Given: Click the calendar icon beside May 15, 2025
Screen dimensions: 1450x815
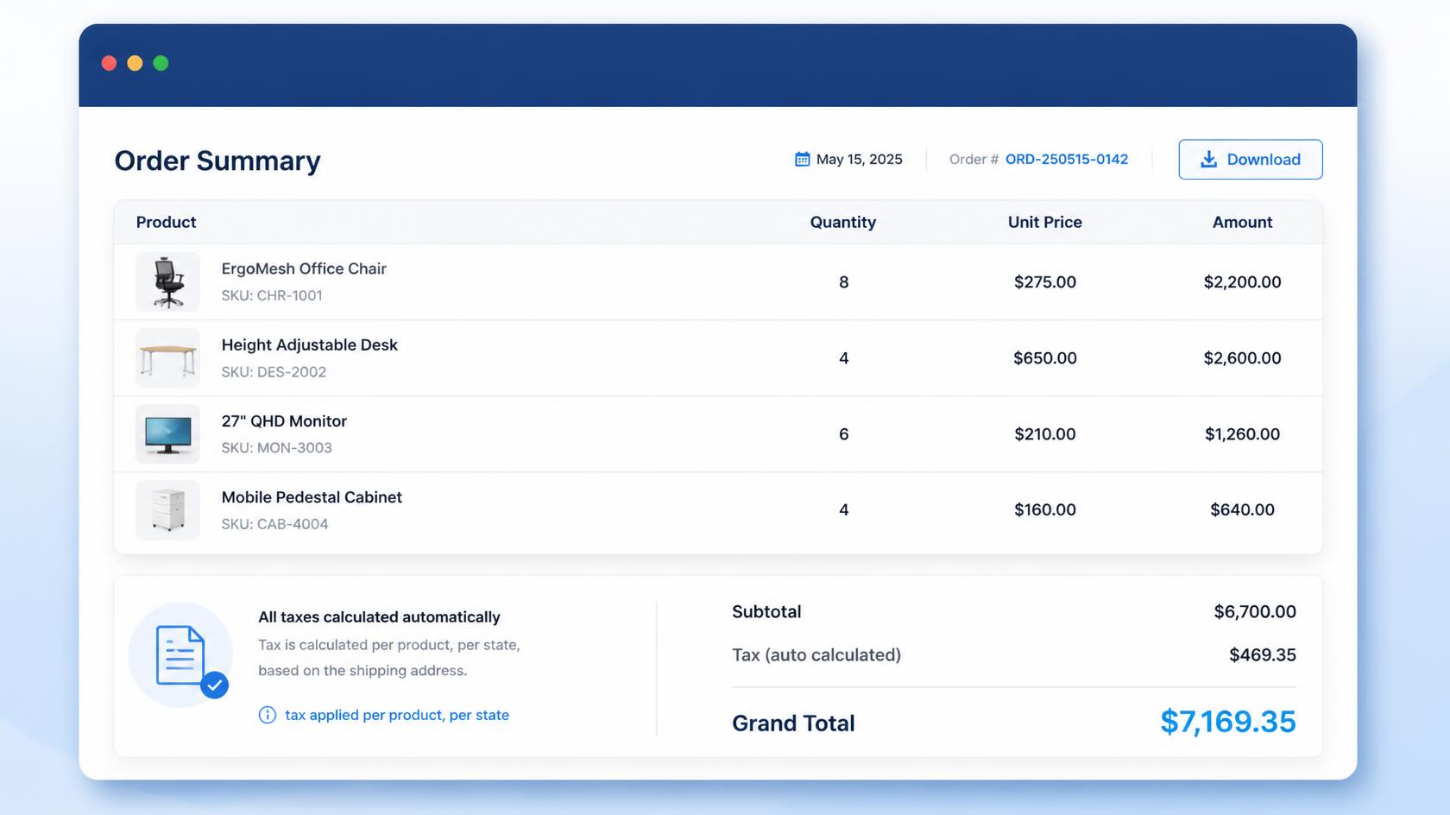Looking at the screenshot, I should point(802,160).
